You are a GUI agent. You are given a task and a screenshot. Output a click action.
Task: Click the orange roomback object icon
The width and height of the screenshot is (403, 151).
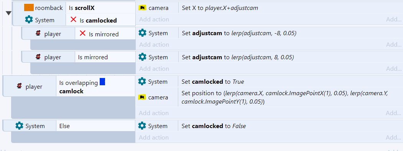point(29,8)
